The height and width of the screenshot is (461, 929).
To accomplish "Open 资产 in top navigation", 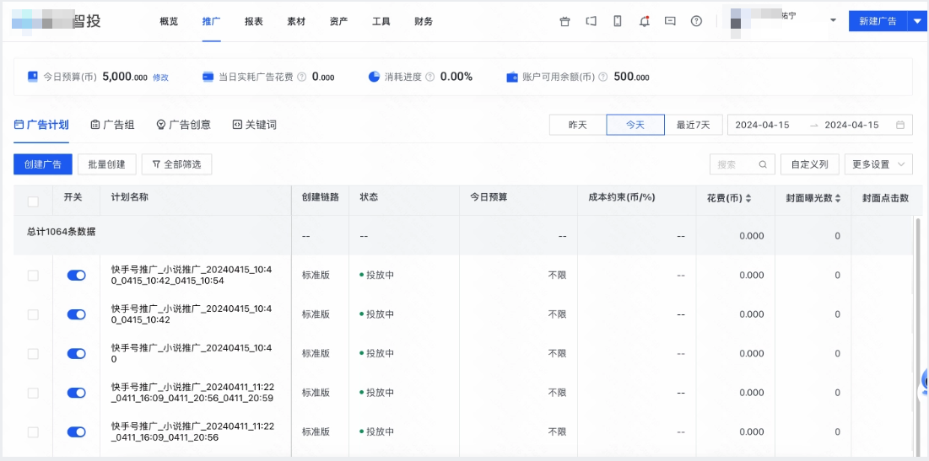I will [x=339, y=21].
